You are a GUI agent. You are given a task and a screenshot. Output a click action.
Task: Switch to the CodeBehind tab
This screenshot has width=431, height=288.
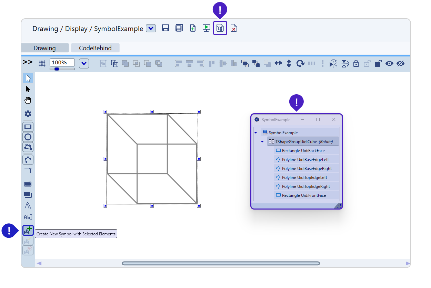pos(95,48)
